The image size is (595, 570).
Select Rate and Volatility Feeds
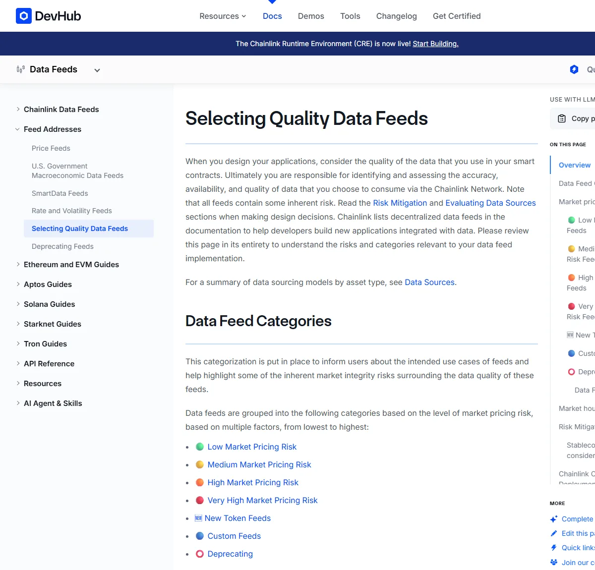[72, 211]
